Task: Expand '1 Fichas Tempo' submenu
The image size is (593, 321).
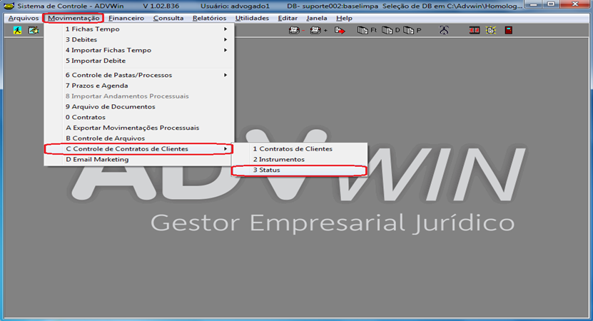Action: pos(139,29)
